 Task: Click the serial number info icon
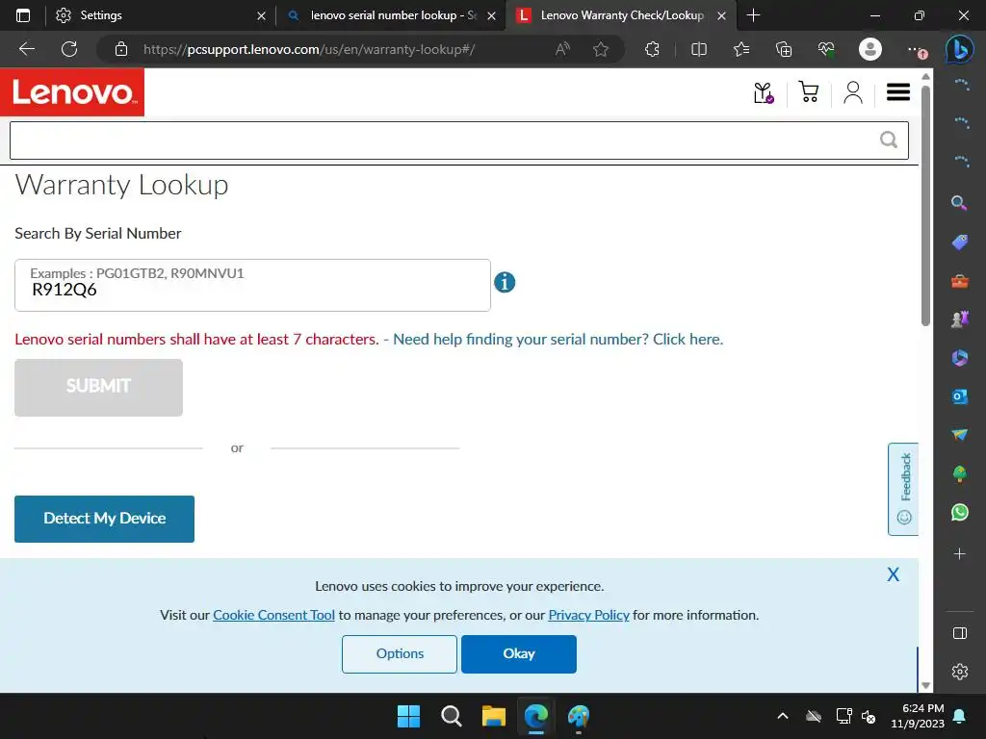(x=505, y=283)
